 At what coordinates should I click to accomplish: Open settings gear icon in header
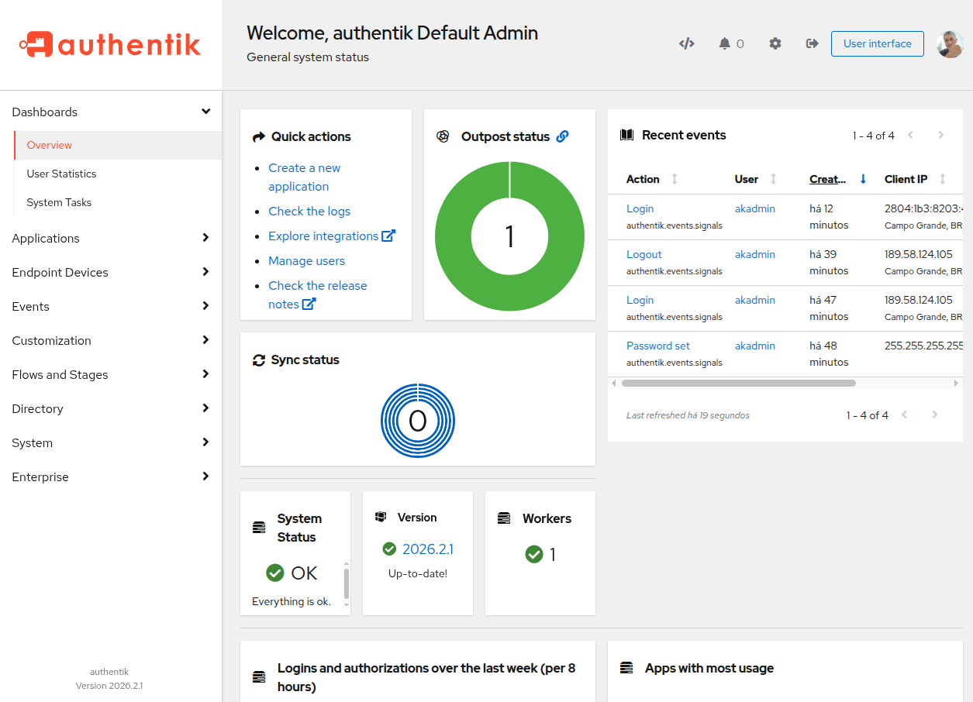click(775, 43)
